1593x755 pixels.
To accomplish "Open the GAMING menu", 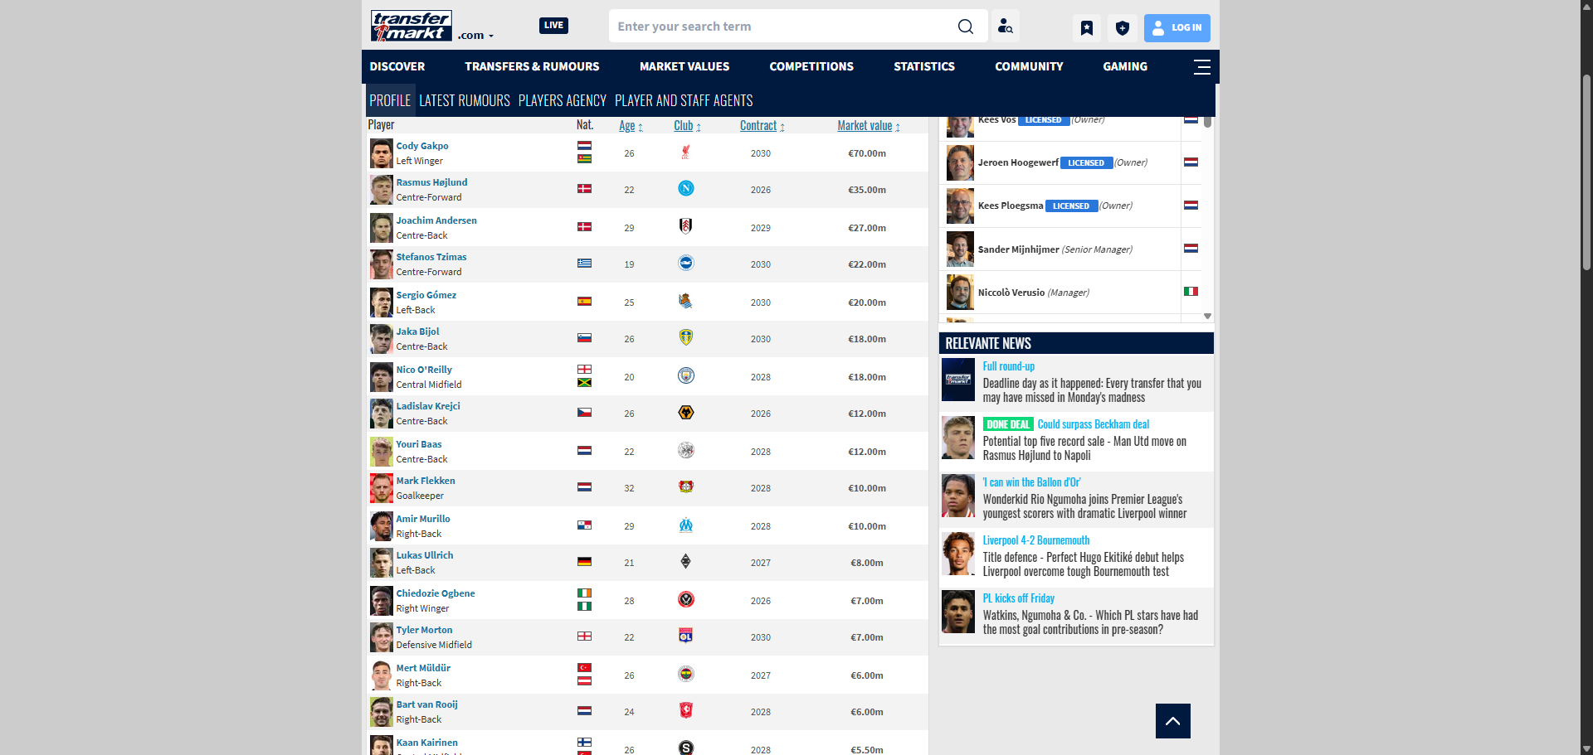I will 1125,66.
